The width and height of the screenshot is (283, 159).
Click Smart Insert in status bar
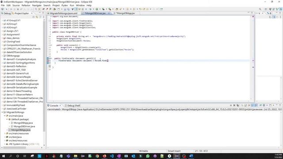[174, 151]
